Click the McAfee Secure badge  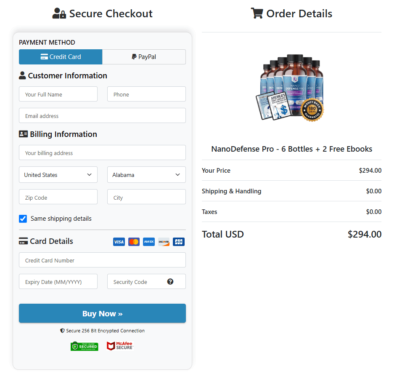[x=119, y=346]
